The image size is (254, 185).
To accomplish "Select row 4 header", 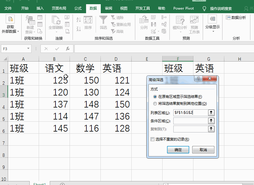I will pos(4,104).
